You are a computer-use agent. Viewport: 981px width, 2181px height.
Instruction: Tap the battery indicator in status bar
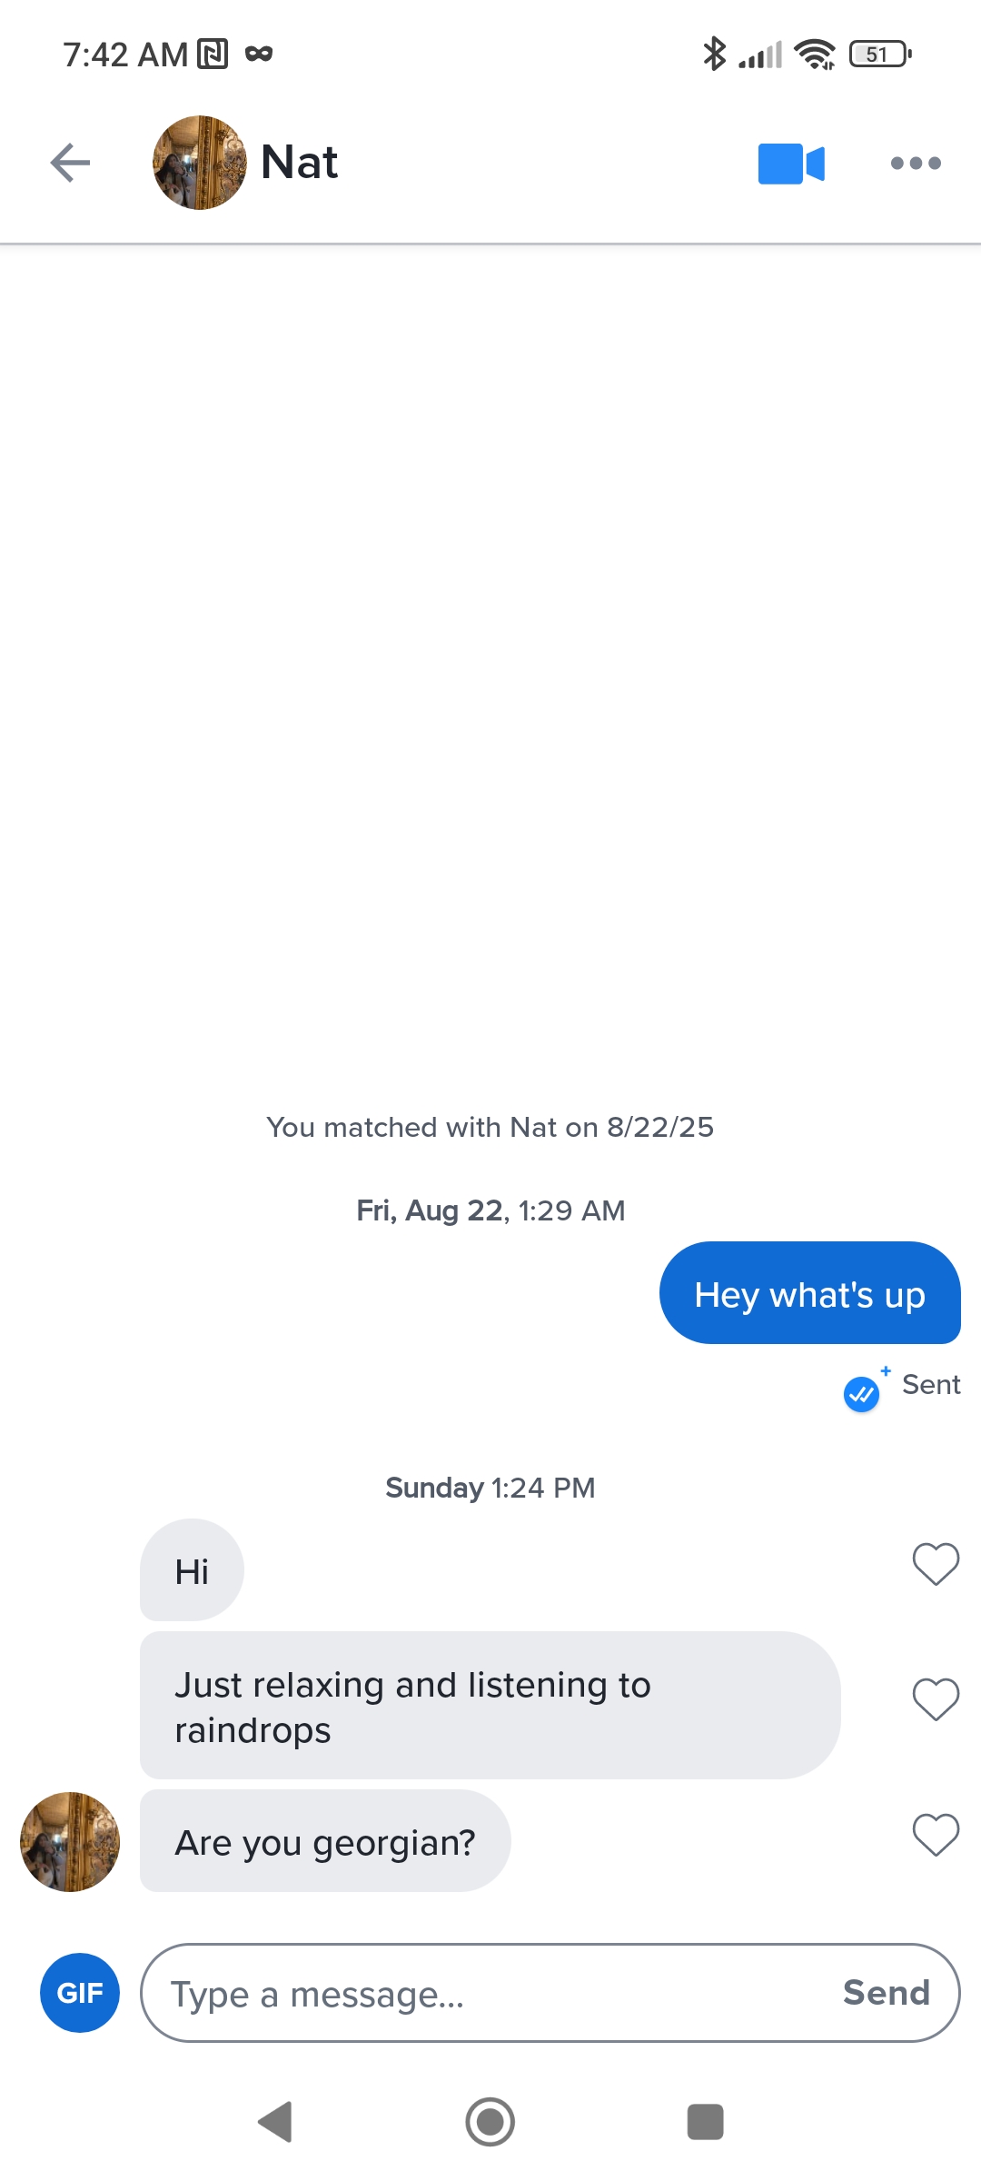(x=880, y=55)
